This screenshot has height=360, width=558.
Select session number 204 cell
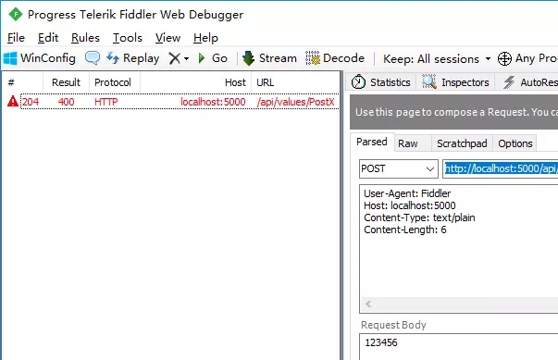[31, 102]
